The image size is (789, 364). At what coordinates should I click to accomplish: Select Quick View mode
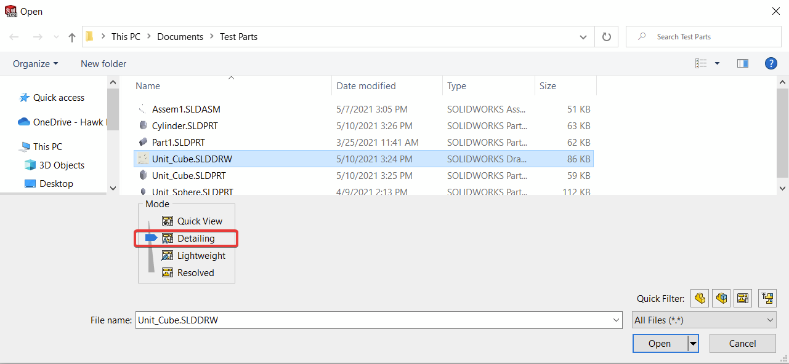[x=200, y=221]
